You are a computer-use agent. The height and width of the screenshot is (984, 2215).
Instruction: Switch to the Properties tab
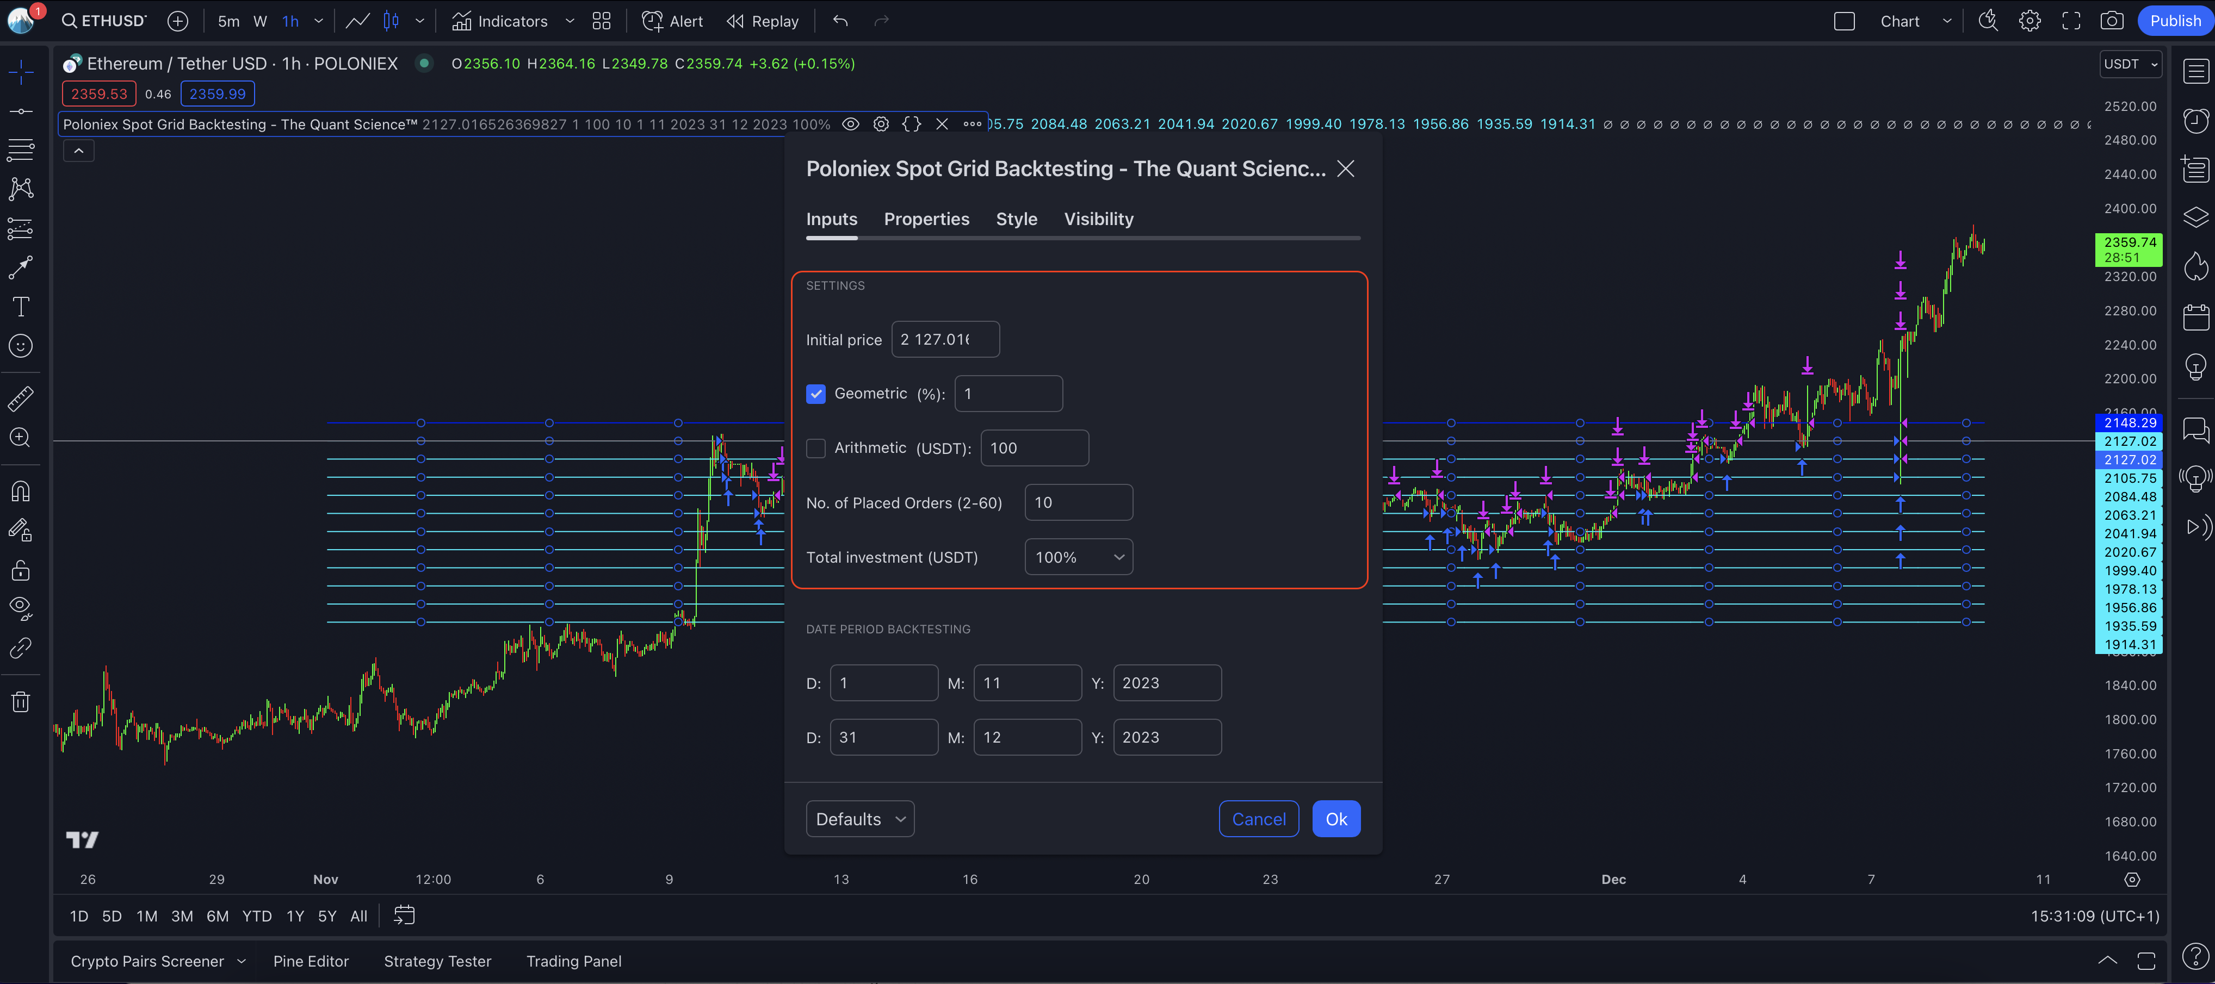click(x=926, y=219)
